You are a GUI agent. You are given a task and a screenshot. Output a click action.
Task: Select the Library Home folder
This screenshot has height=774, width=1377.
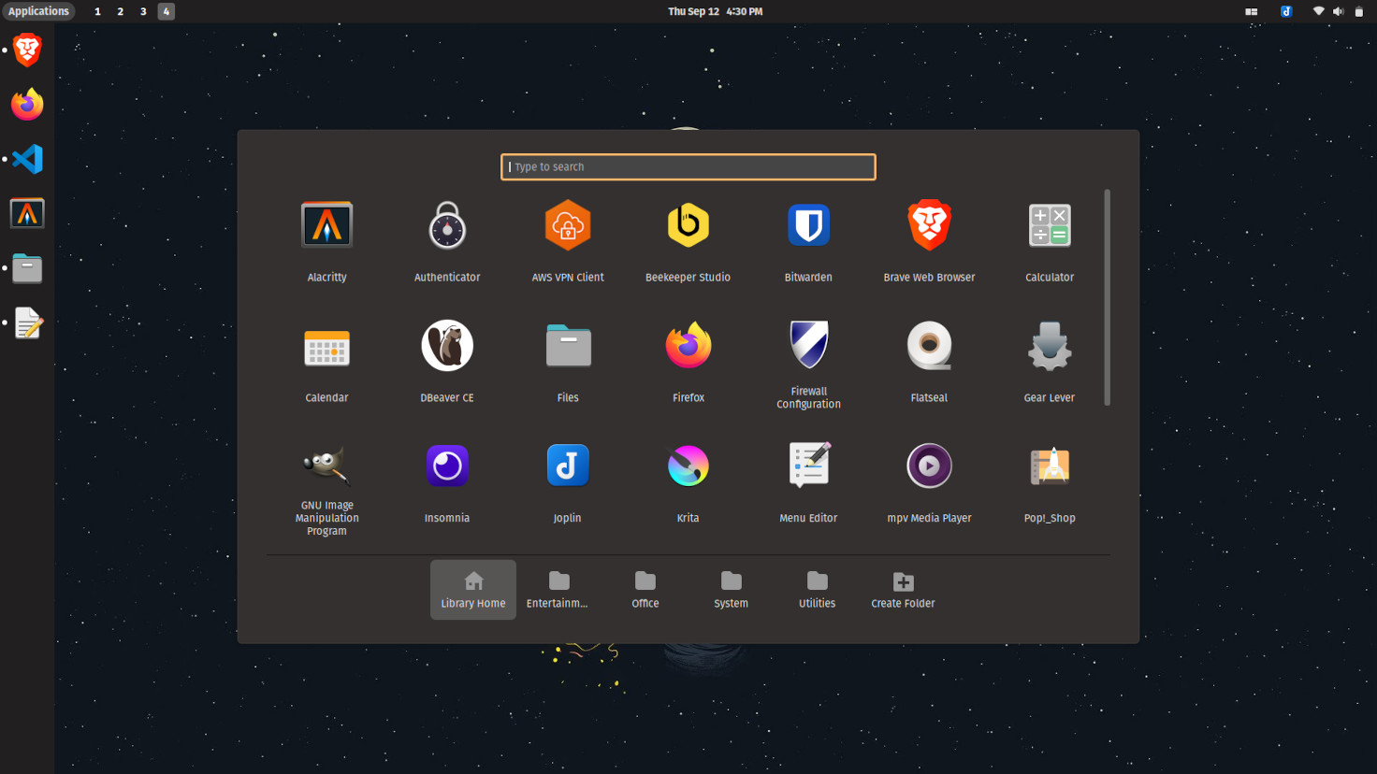(x=473, y=590)
